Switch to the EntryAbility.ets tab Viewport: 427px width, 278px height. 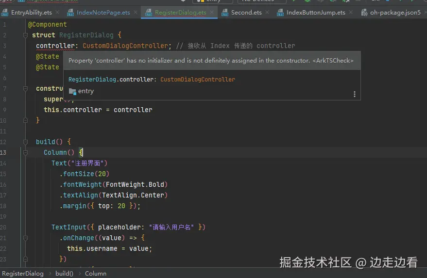pyautogui.click(x=31, y=13)
